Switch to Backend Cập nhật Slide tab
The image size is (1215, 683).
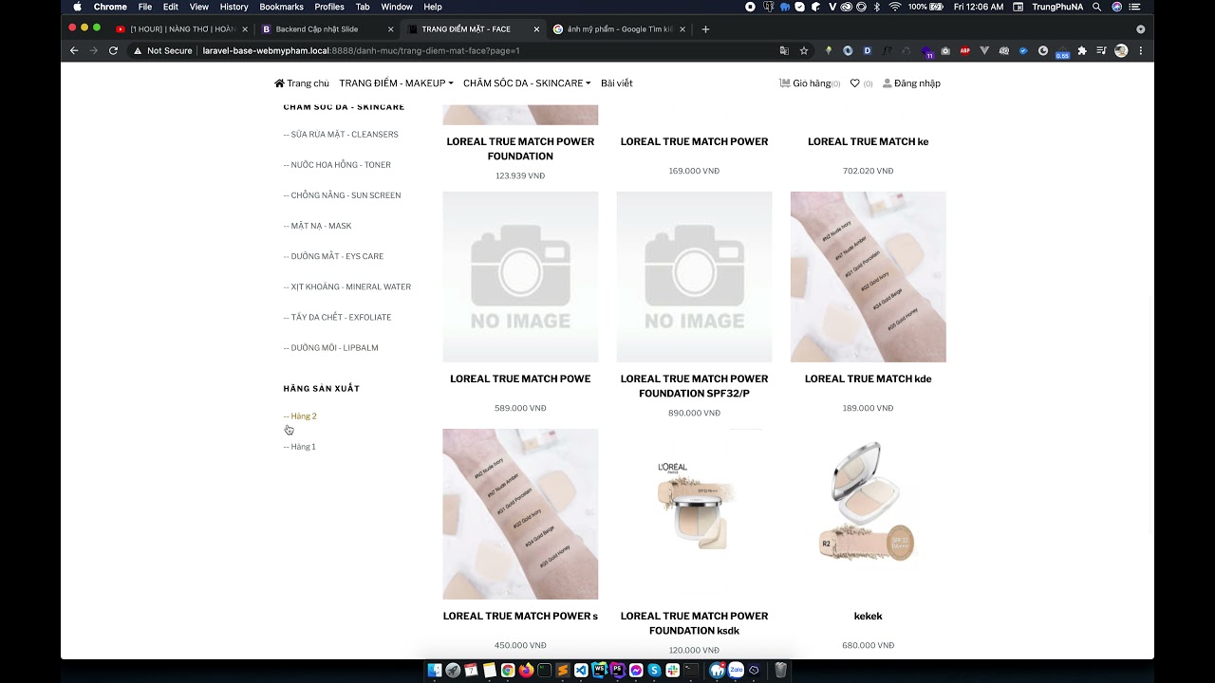pos(326,29)
